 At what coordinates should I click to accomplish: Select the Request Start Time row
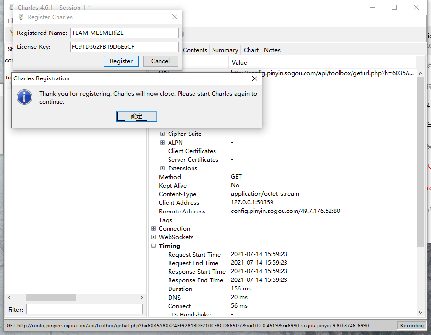283,254
